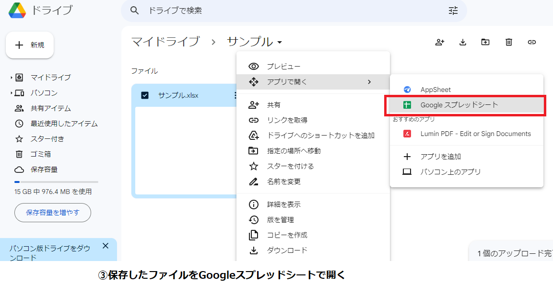Choose スターを付ける menu item
553x307 pixels.
point(313,166)
